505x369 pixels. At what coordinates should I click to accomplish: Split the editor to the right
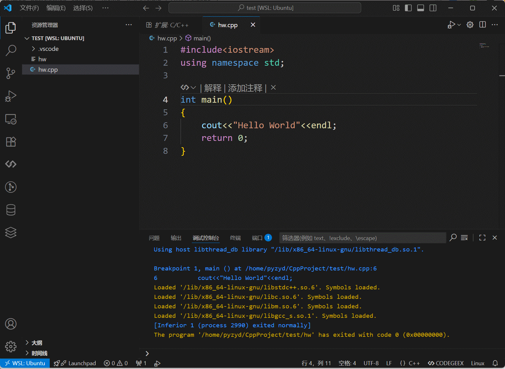[483, 25]
